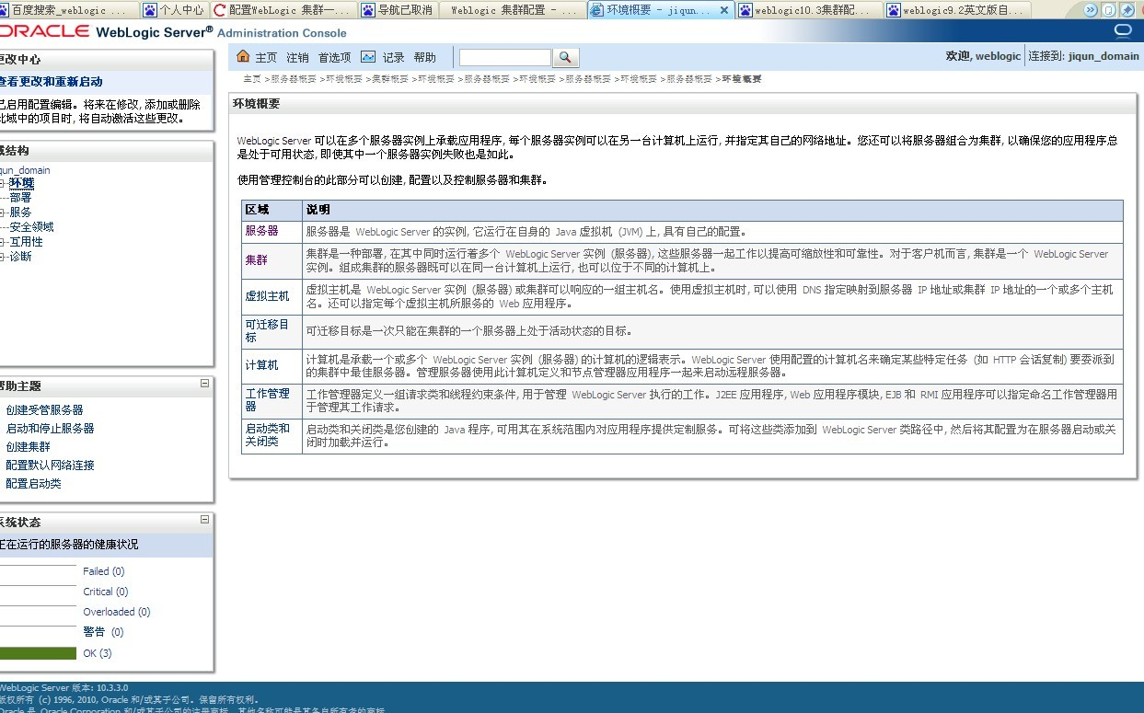The width and height of the screenshot is (1144, 713).
Task: Switch to the weblogic10.3集群配 browser tab
Action: 809,10
